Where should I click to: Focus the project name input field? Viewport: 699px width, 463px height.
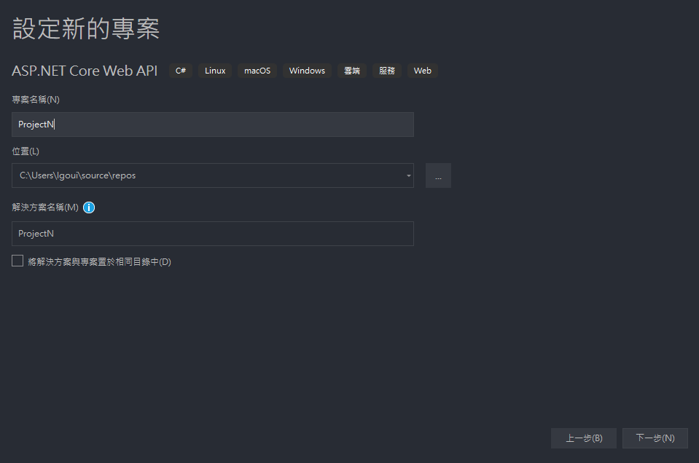[213, 124]
